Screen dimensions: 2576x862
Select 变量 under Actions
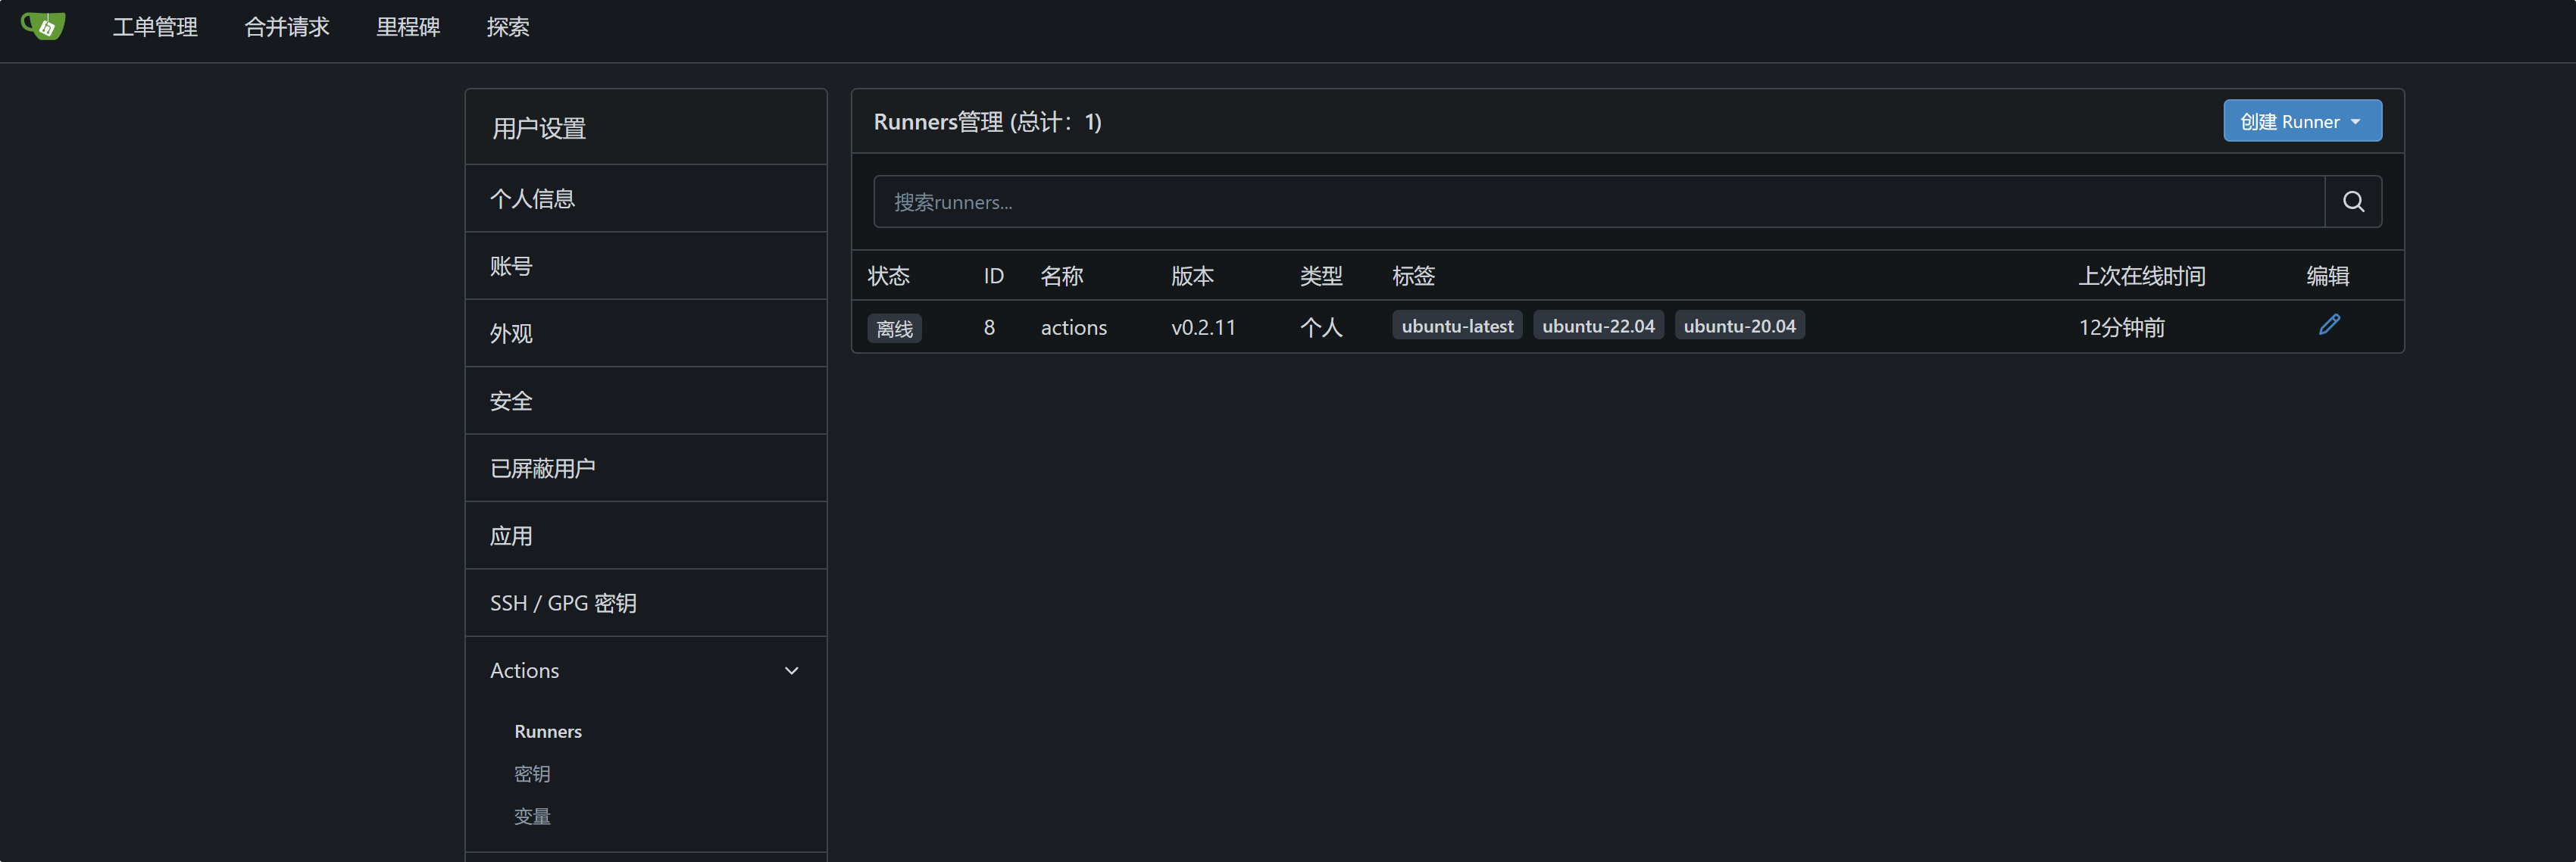(x=531, y=817)
